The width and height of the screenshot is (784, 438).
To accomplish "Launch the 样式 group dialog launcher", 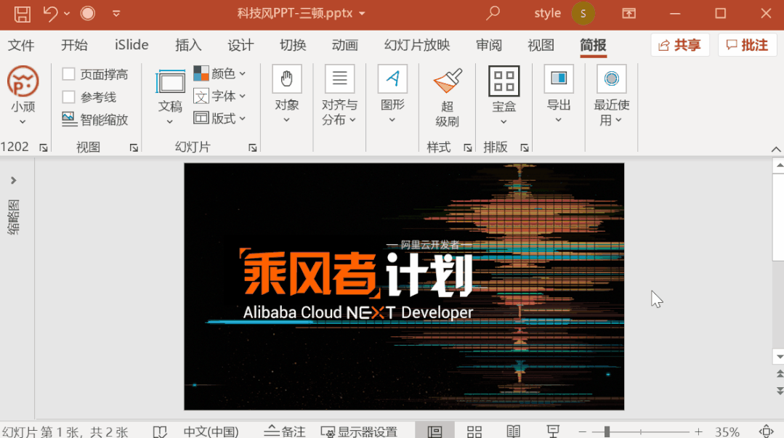I will [467, 147].
